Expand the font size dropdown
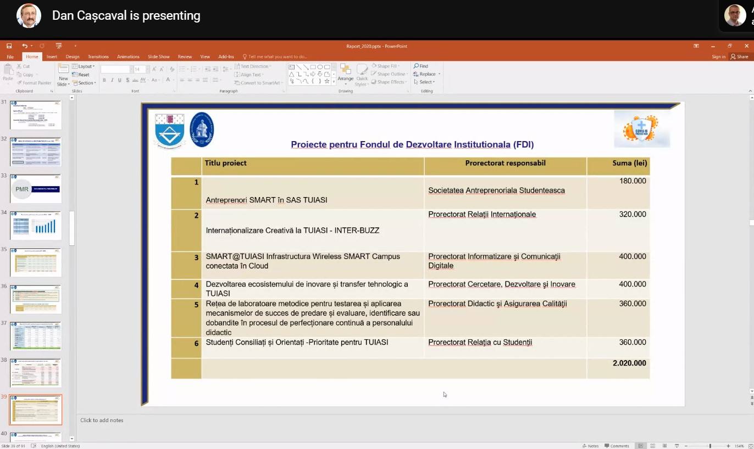754x449 pixels. click(x=146, y=69)
